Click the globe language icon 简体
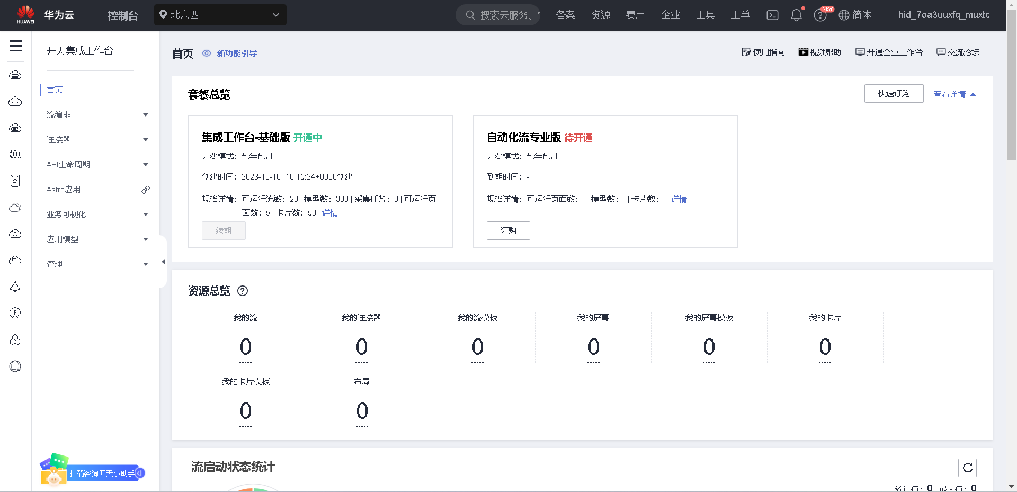Screen dimensions: 1017x492 click(855, 15)
